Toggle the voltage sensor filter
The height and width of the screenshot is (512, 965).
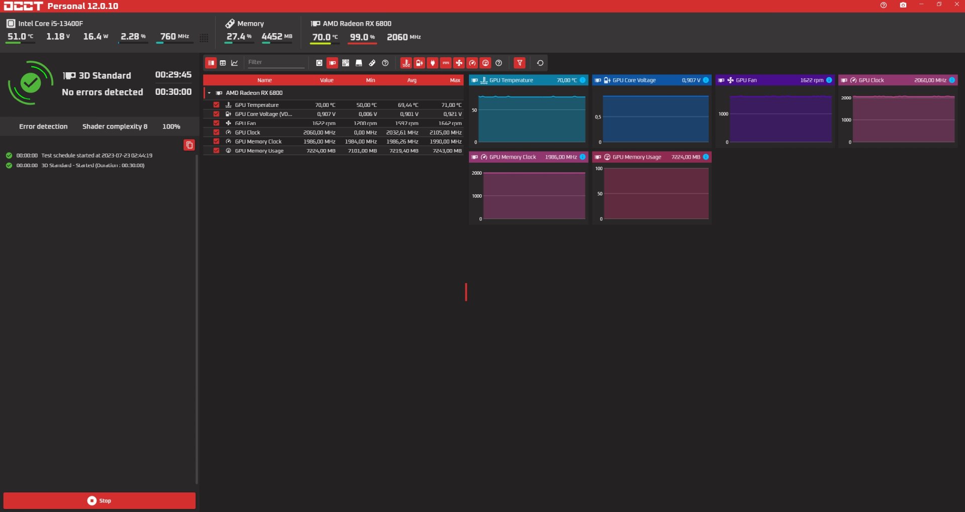coord(419,63)
